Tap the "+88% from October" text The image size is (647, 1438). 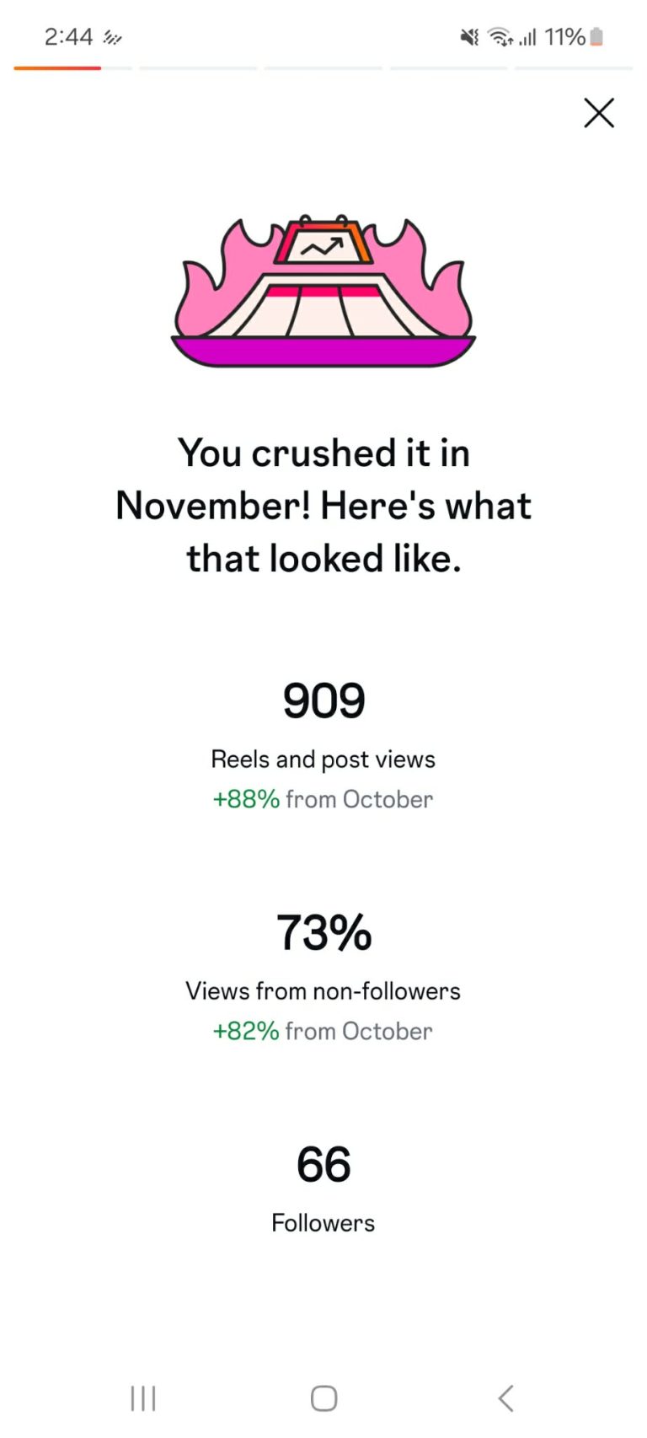point(323,799)
